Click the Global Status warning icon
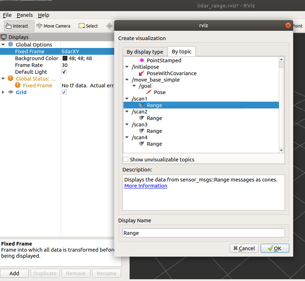Viewport: 305px width, 281px height. coord(10,78)
